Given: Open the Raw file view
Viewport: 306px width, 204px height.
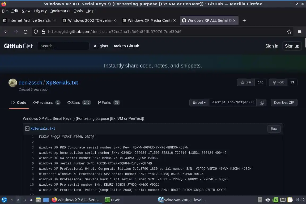Looking at the screenshot, I should click(274, 129).
